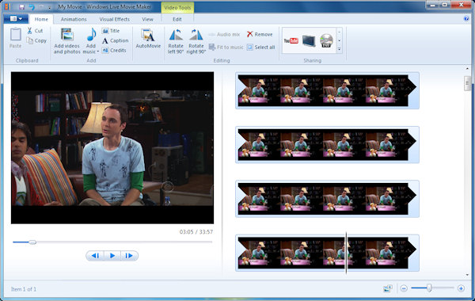The image size is (475, 301).
Task: Launch AutoMovie
Action: click(148, 38)
